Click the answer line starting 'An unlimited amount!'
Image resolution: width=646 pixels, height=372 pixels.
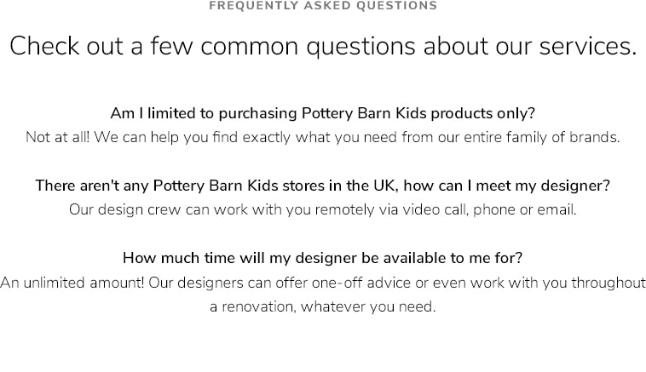(323, 283)
